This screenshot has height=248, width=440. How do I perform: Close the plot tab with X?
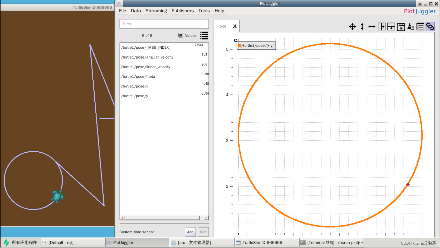[235, 26]
